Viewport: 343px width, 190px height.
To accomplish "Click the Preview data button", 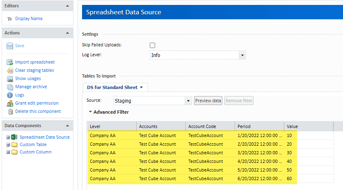I will pyautogui.click(x=208, y=101).
